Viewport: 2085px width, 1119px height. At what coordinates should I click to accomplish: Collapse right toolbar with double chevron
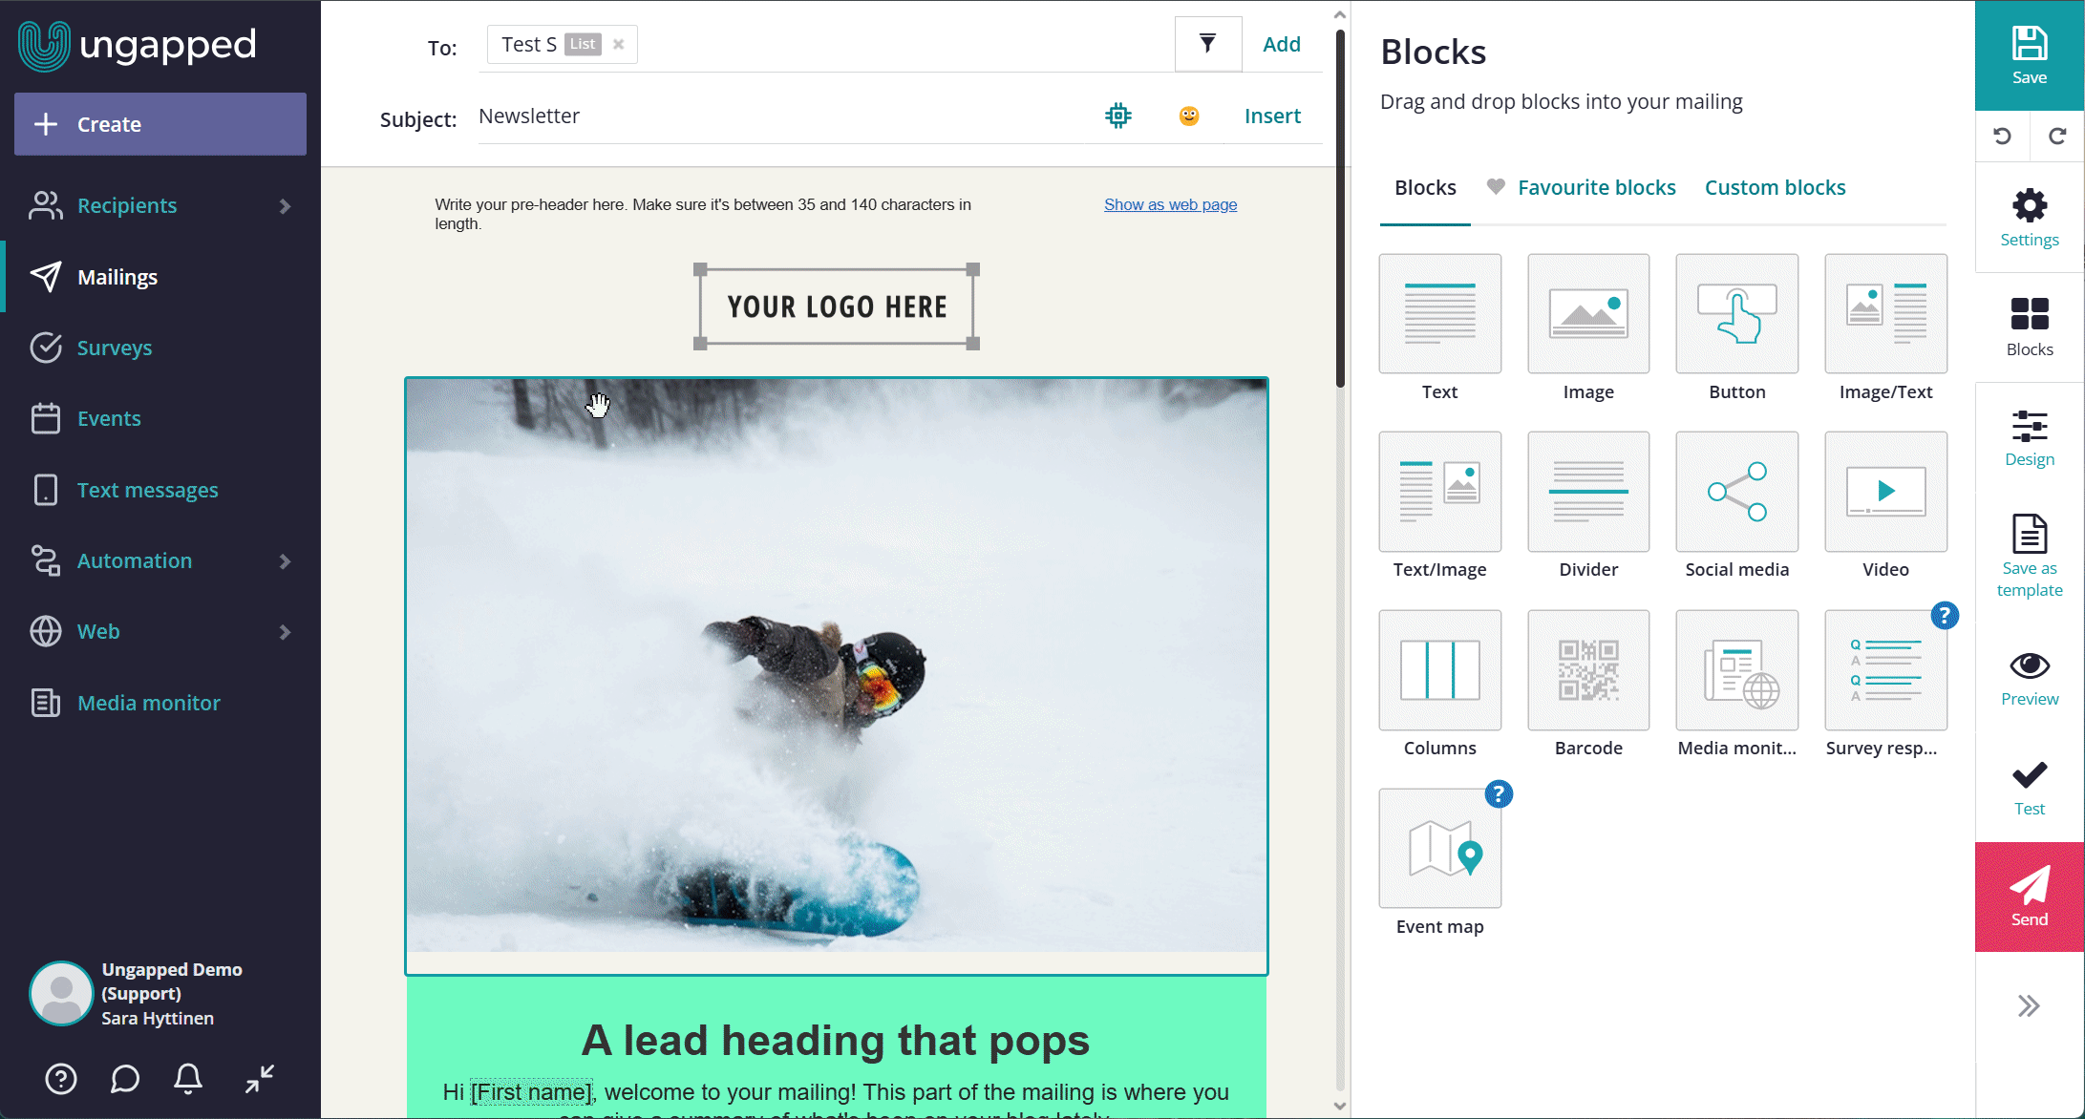pyautogui.click(x=2029, y=1005)
